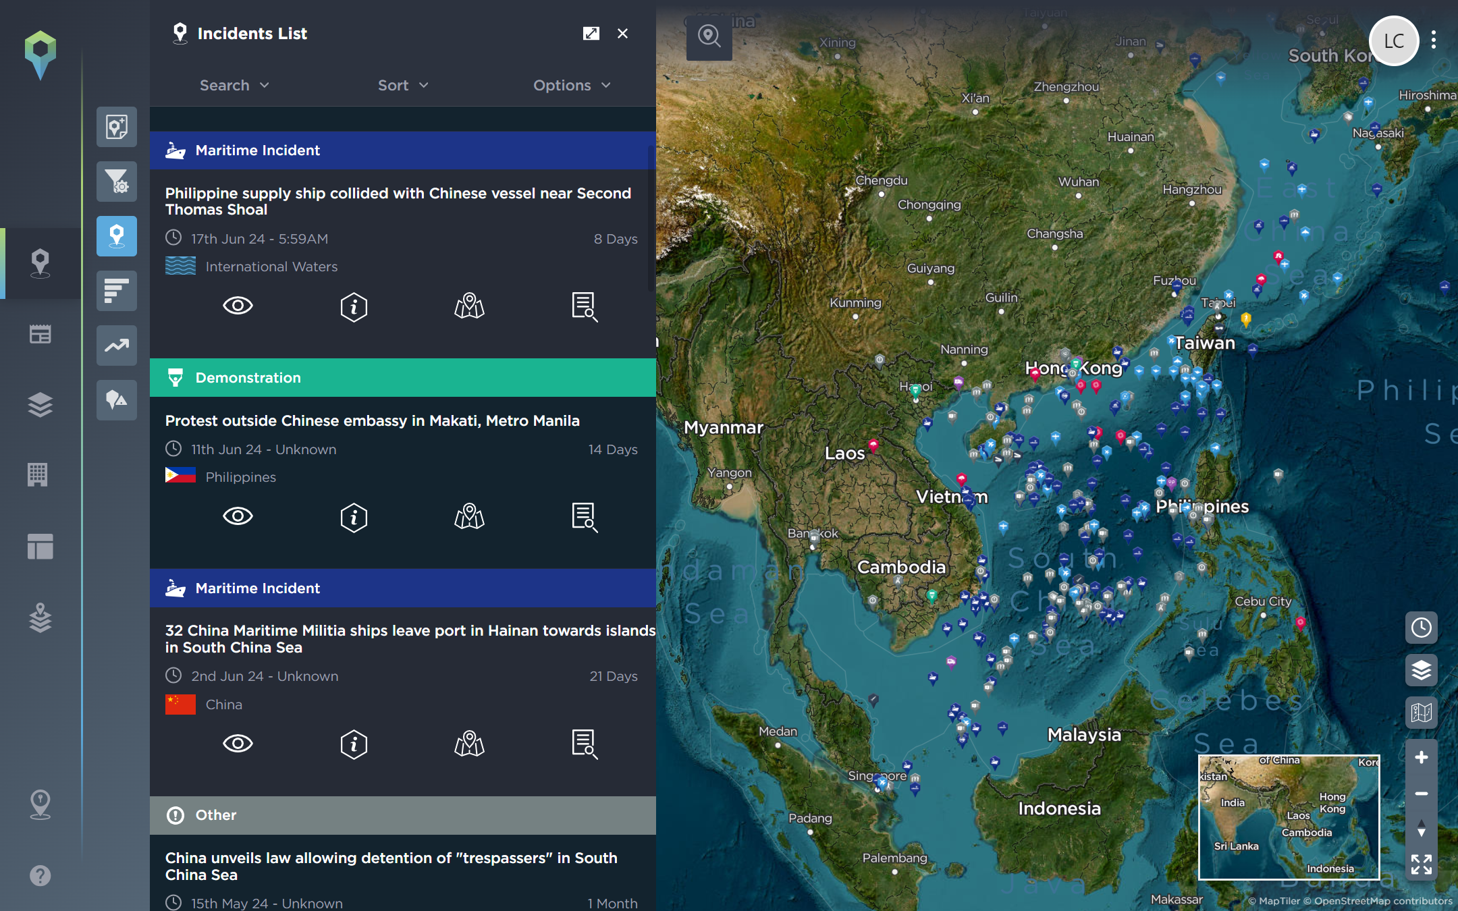The image size is (1458, 911).
Task: Open the table grid sidebar icon
Action: tap(40, 334)
